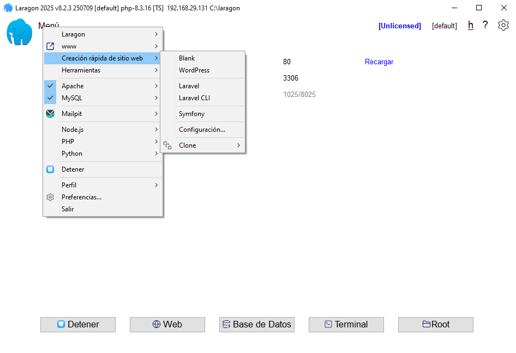Click the Laragon icon in title bar

[8, 8]
